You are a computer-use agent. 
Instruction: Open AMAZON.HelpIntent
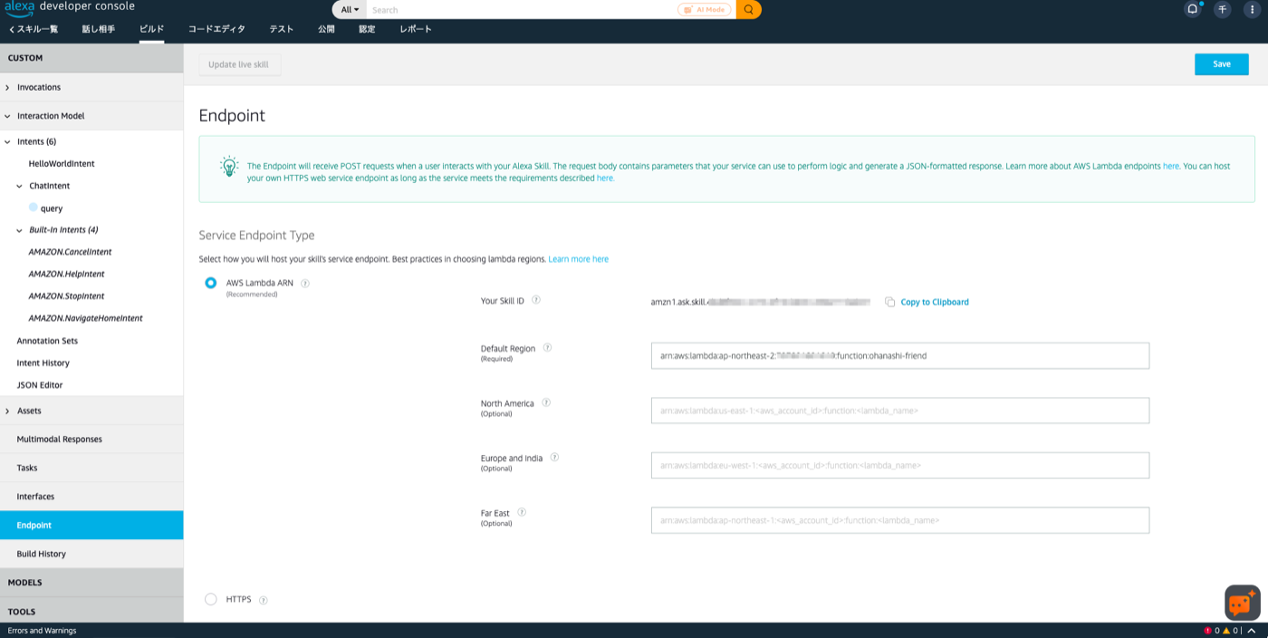pos(66,274)
